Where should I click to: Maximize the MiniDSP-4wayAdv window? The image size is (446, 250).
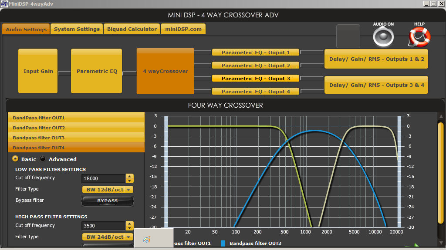[433, 3]
